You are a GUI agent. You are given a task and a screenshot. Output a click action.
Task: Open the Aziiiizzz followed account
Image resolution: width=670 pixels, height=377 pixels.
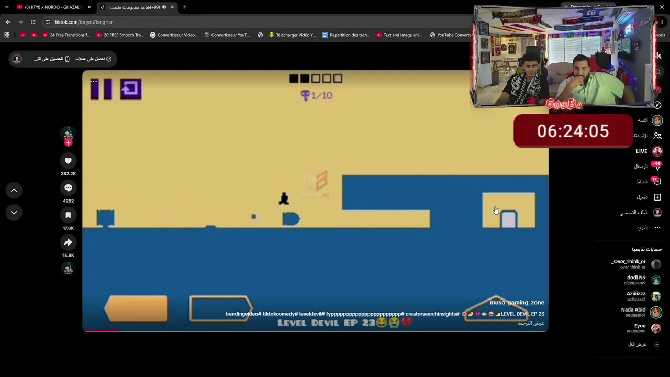pyautogui.click(x=643, y=296)
